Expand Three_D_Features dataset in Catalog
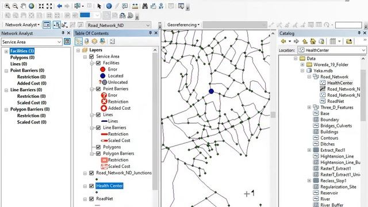 coord(309,108)
